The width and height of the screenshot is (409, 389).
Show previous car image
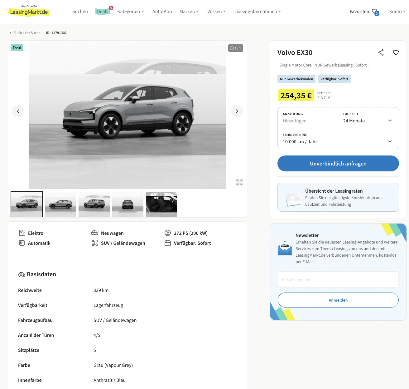coord(18,111)
